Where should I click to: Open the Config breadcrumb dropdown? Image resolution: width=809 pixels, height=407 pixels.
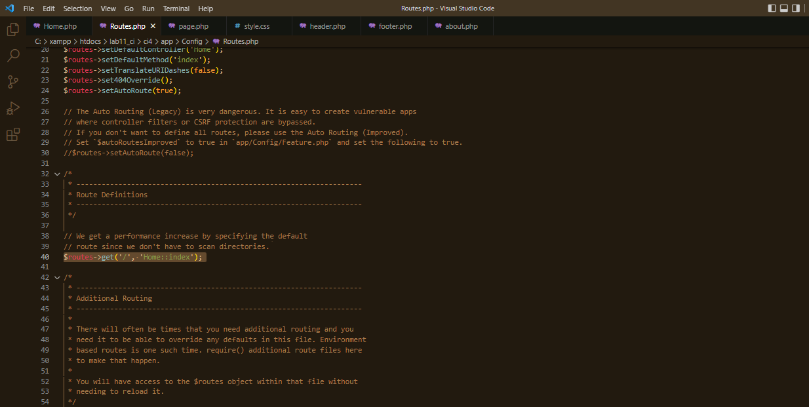pyautogui.click(x=191, y=41)
